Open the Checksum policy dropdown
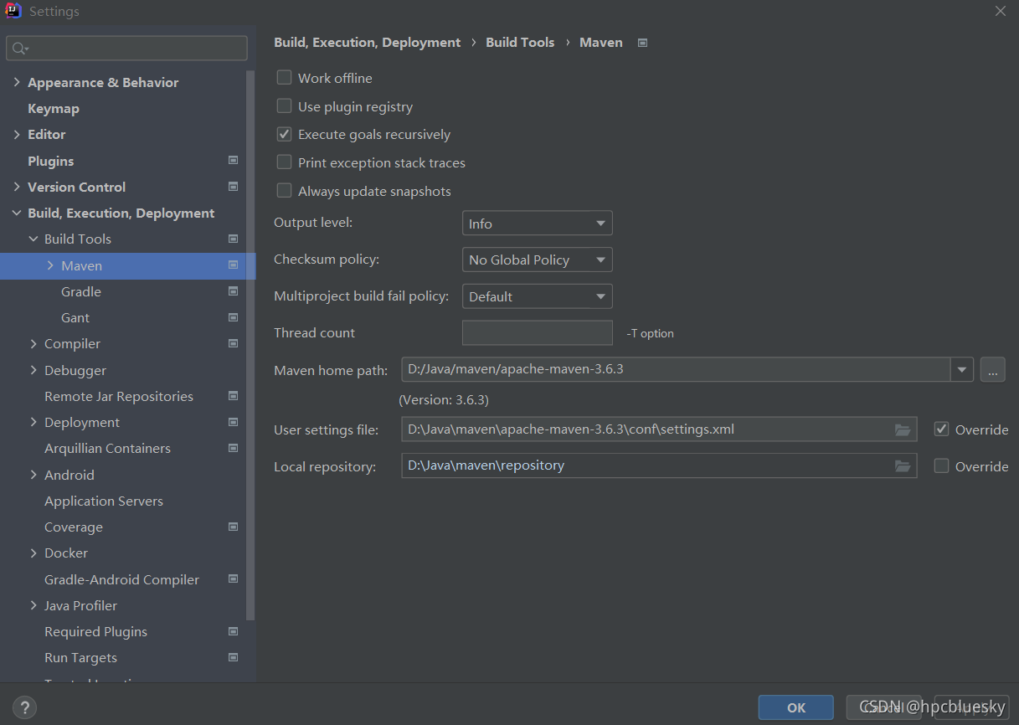 [537, 260]
